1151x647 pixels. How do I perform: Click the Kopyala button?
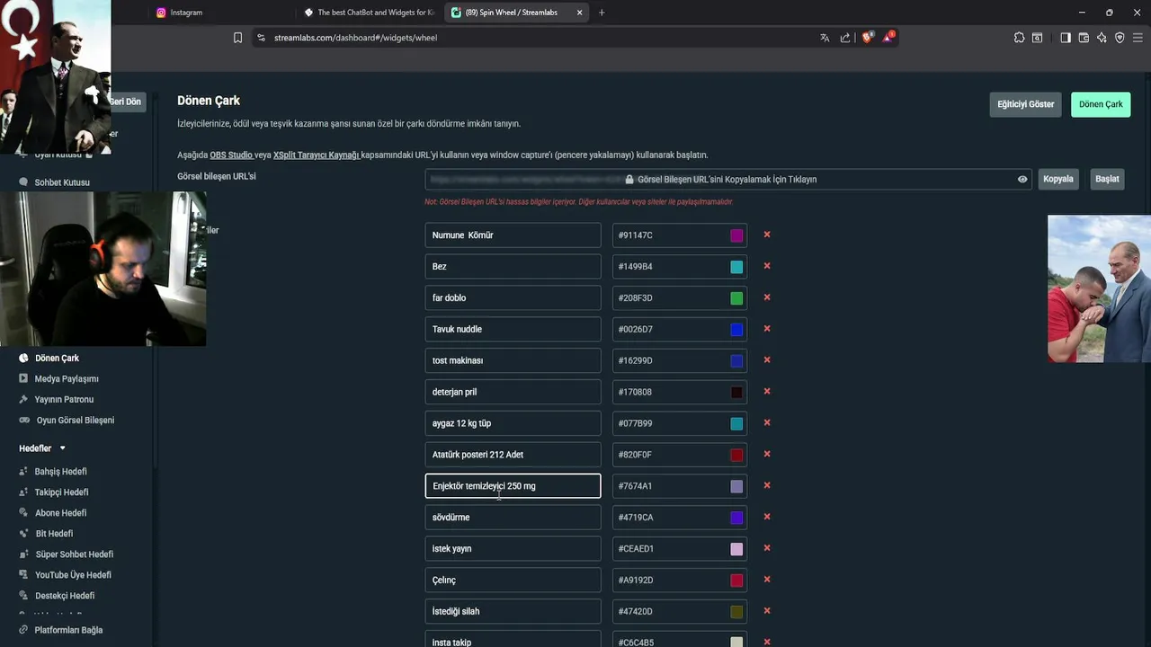tap(1058, 179)
